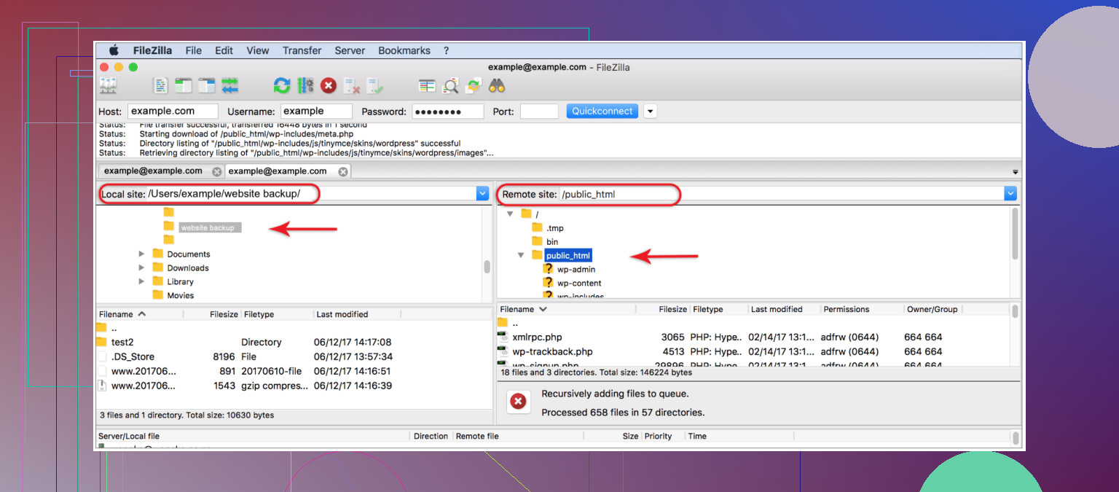Switch to first example@example.com tab

(153, 171)
